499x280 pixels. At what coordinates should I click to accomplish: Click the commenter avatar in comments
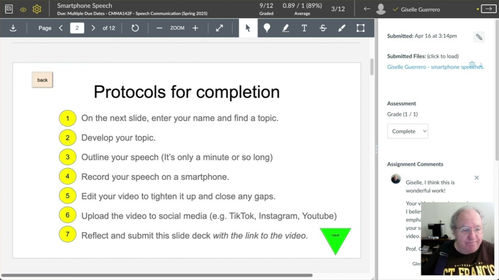[x=396, y=179]
